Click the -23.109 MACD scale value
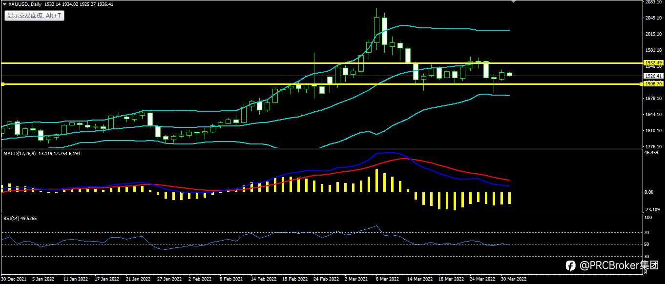Viewport: 666px width, 284px height. [x=652, y=209]
